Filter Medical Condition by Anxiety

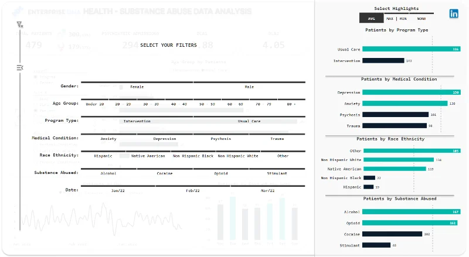click(x=108, y=139)
